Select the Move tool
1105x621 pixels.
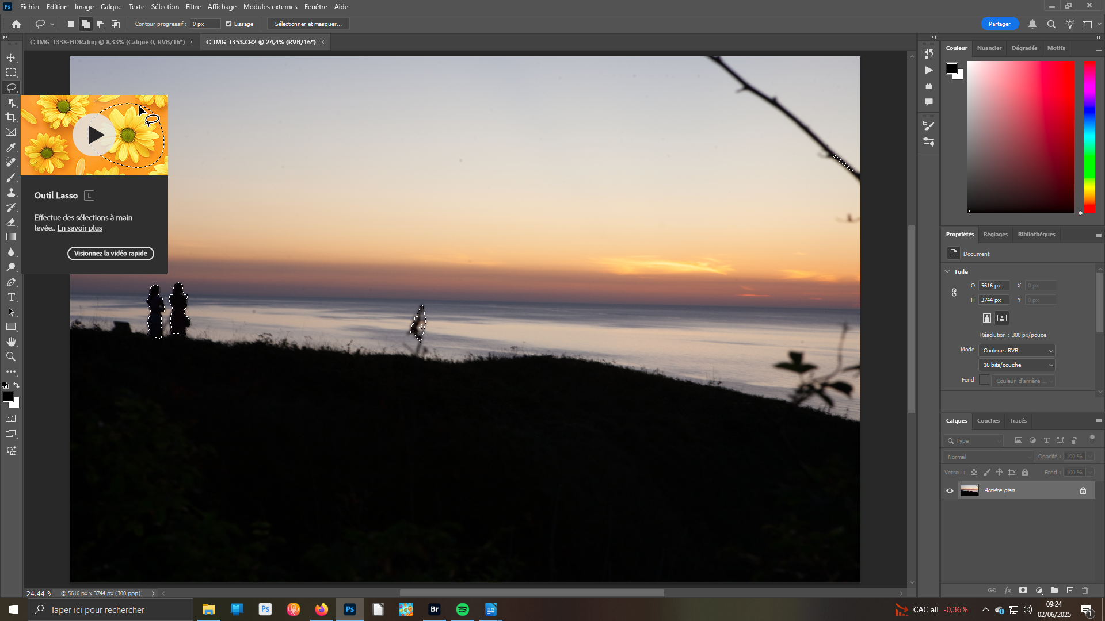[11, 58]
